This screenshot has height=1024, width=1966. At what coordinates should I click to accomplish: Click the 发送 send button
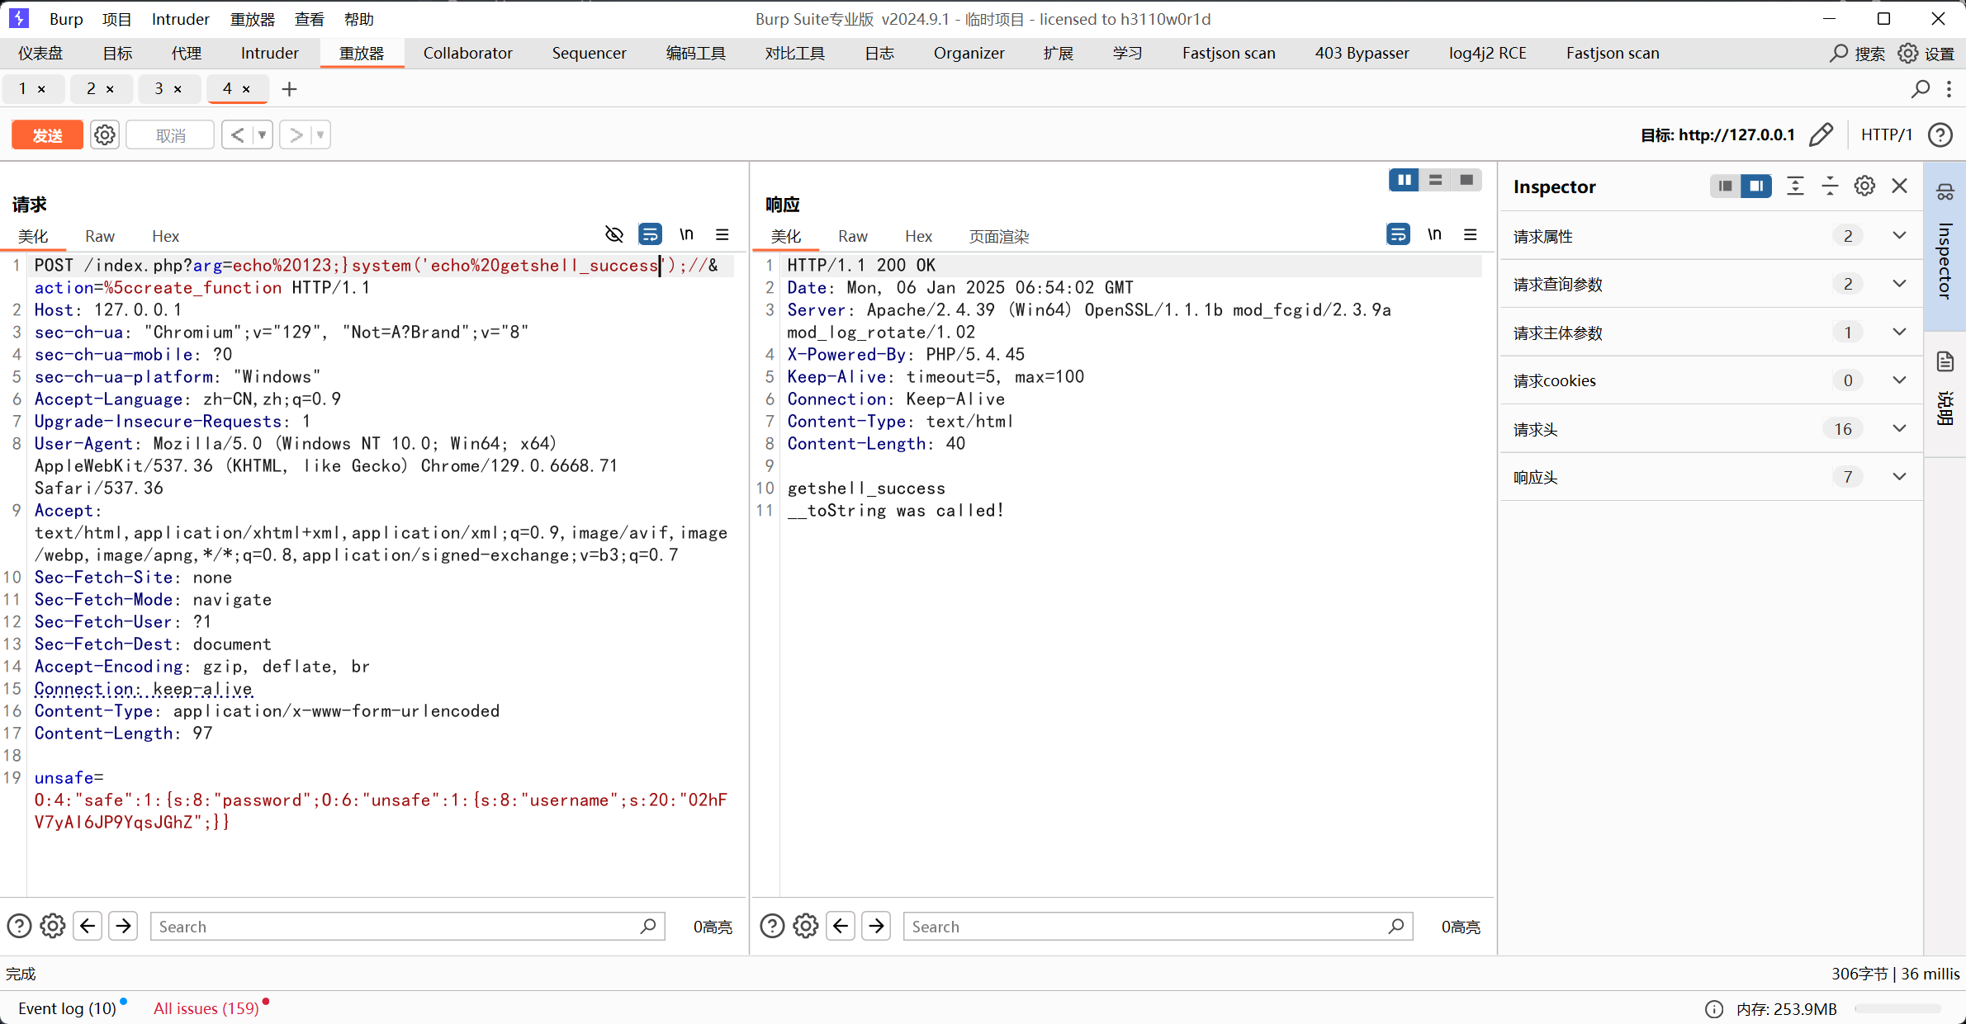coord(47,134)
